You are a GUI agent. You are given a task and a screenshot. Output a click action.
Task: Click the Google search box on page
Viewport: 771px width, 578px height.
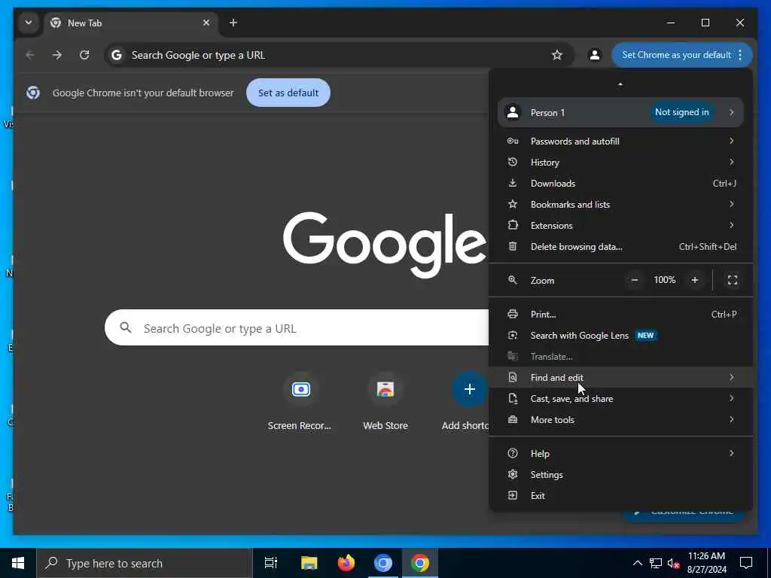pos(297,328)
